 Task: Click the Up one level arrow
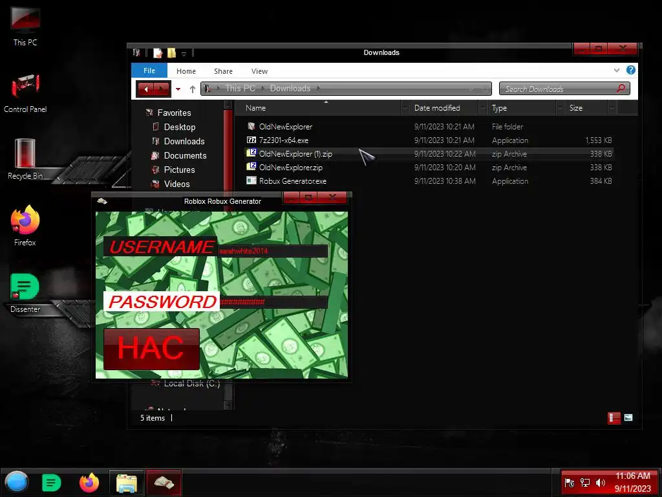[x=193, y=89]
